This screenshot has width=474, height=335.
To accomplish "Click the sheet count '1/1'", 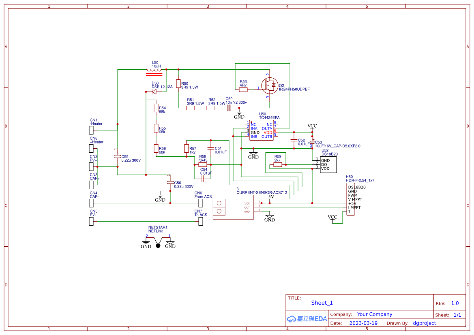I will [x=457, y=315].
